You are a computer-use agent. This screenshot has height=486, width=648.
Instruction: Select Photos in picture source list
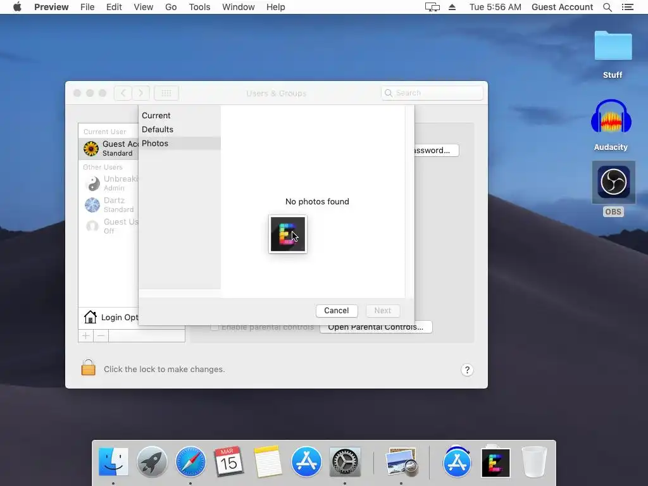(179, 144)
